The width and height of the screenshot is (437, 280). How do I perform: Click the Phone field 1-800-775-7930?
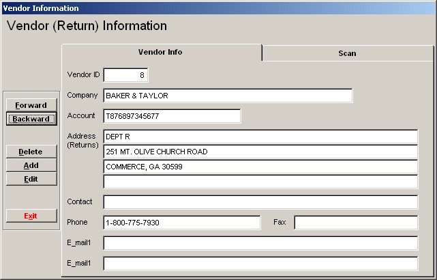[182, 223]
